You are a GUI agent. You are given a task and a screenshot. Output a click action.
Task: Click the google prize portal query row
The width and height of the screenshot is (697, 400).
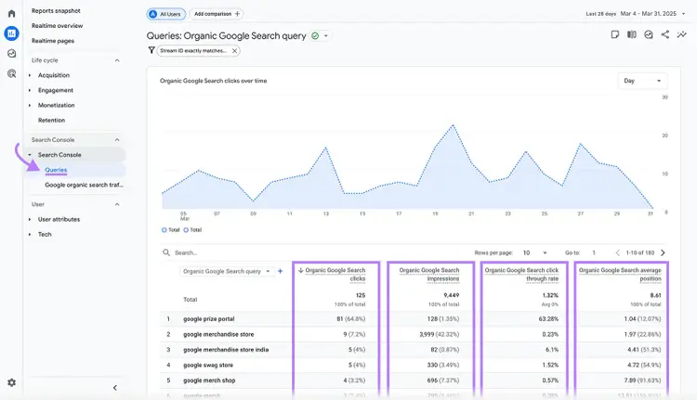coord(208,318)
